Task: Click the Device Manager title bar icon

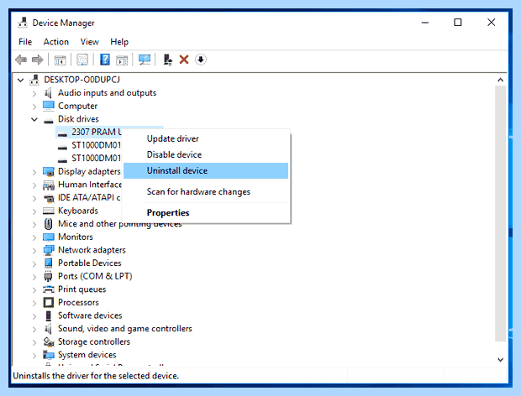Action: [23, 23]
